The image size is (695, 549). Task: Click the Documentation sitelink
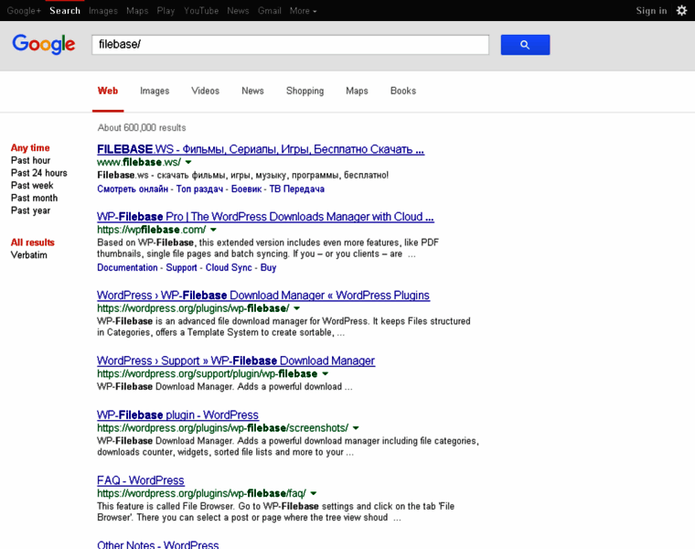(x=127, y=268)
